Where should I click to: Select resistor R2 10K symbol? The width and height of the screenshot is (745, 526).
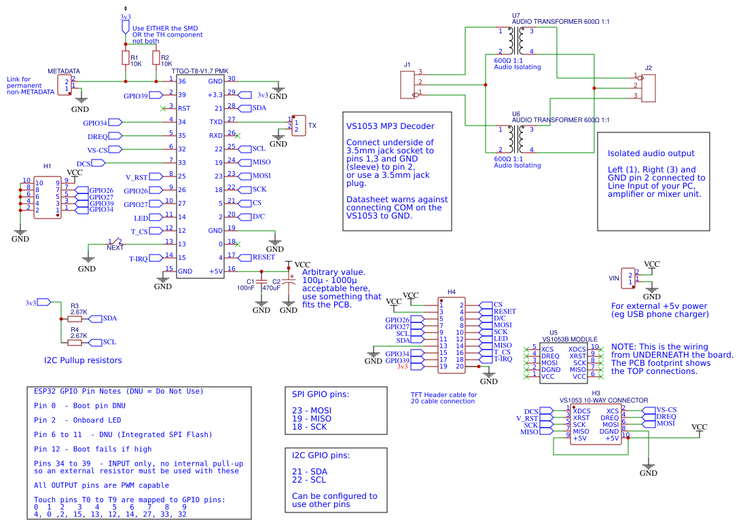coord(156,58)
